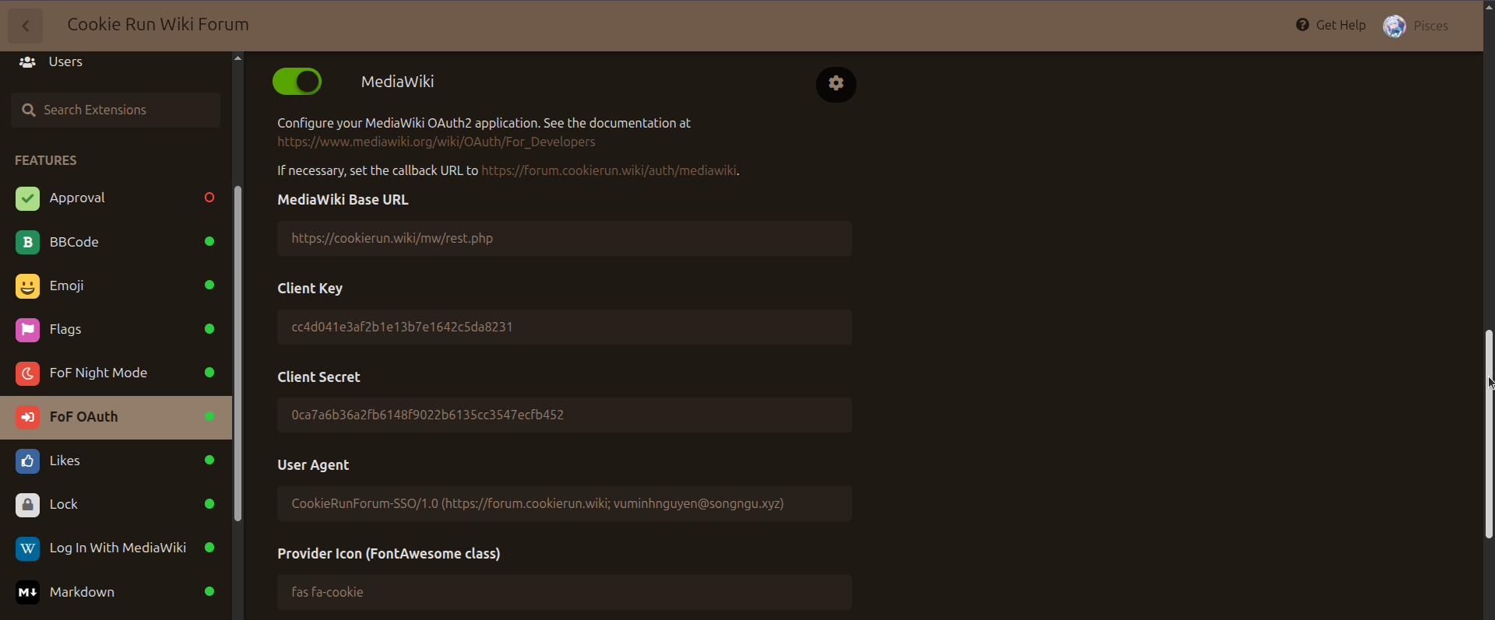Open the Pisces user menu

click(x=1416, y=26)
